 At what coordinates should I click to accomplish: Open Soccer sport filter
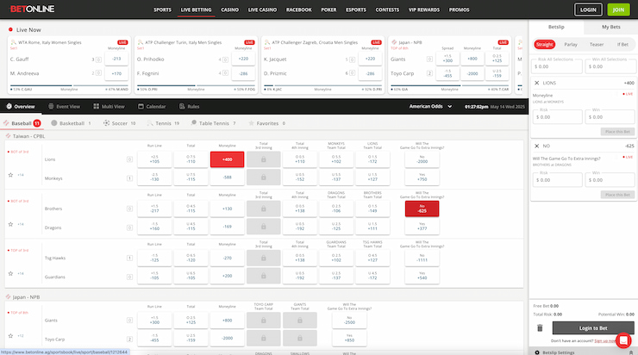(119, 123)
